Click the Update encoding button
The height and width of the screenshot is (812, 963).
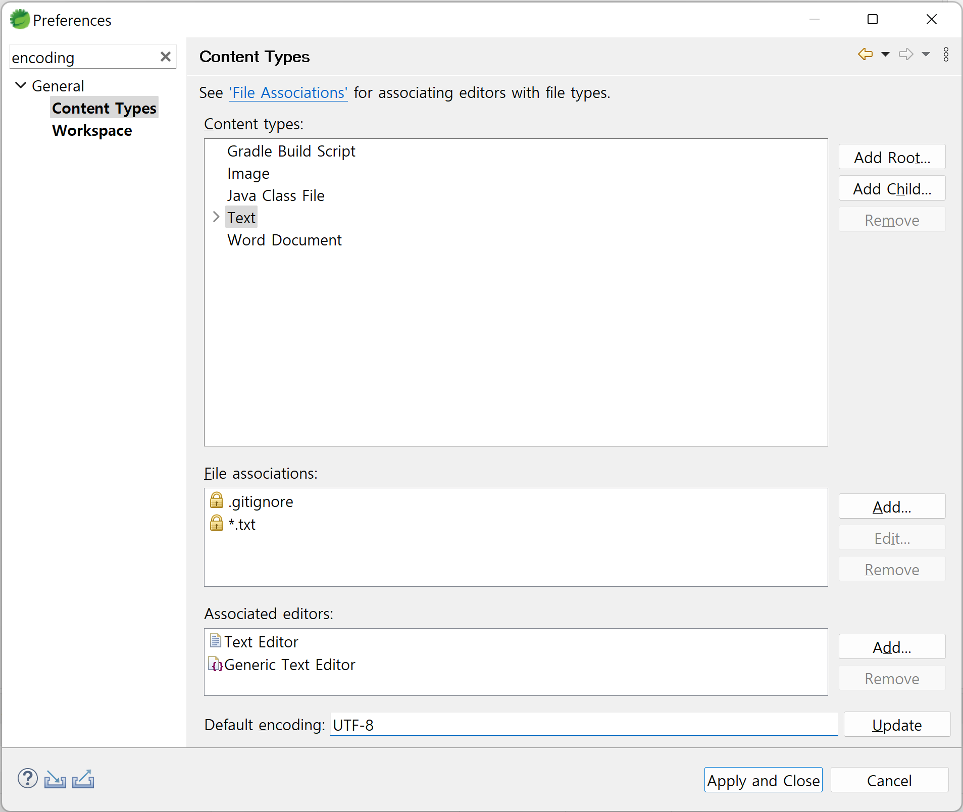(897, 725)
